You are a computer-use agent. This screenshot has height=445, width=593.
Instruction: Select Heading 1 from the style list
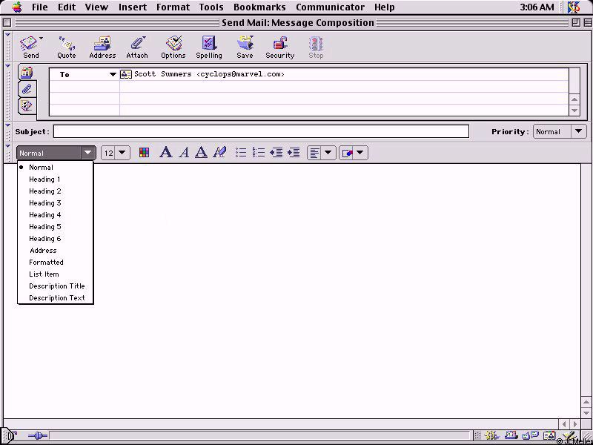[x=44, y=179]
